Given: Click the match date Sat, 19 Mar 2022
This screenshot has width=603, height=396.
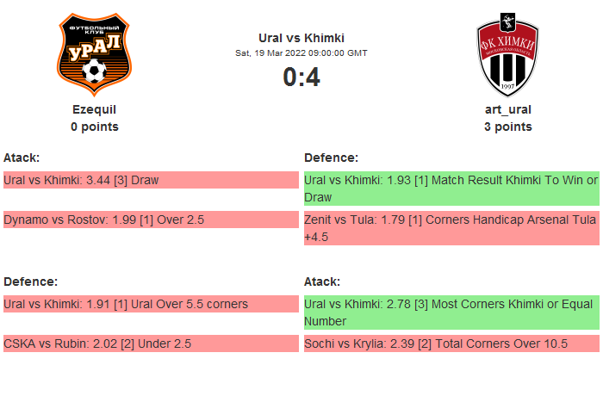Looking at the screenshot, I should (301, 53).
